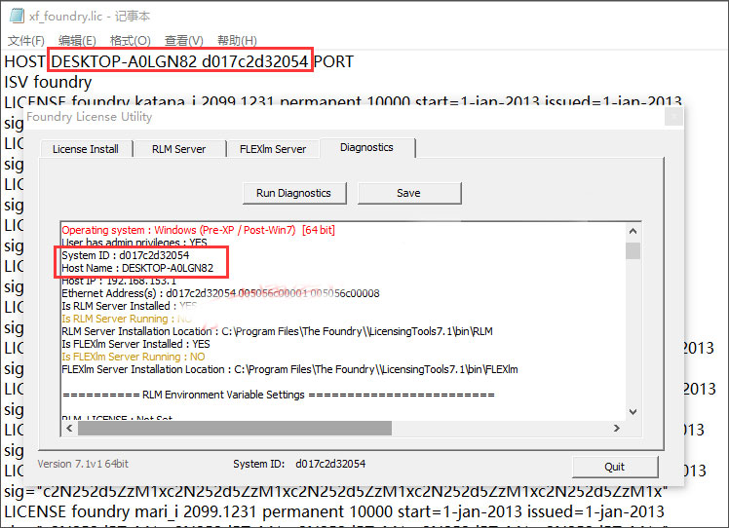Click the Quit button
Screen dimensions: 729x528
615,467
